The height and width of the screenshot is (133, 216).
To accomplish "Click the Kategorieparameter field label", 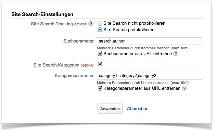I will [74, 76].
